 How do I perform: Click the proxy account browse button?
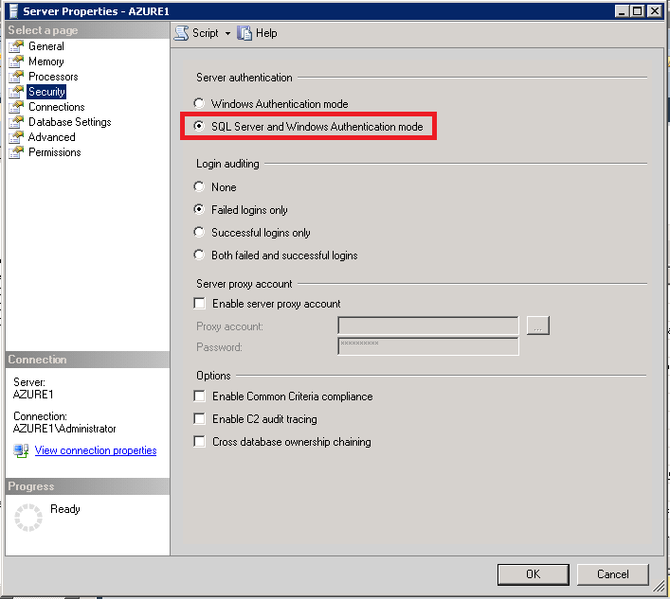(538, 326)
